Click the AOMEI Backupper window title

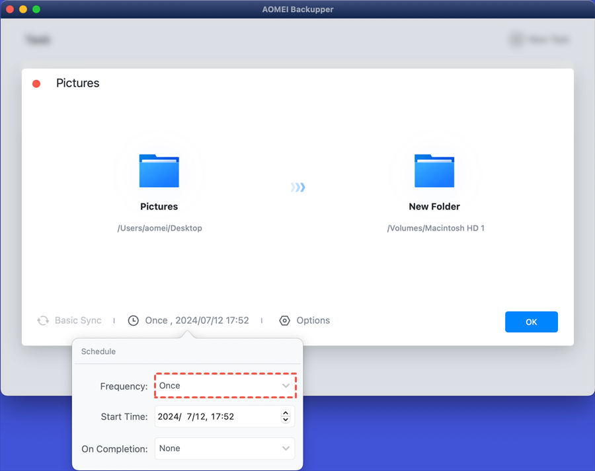pos(298,9)
